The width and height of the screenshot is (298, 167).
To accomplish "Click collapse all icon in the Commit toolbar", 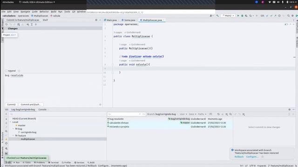I will [36, 25].
